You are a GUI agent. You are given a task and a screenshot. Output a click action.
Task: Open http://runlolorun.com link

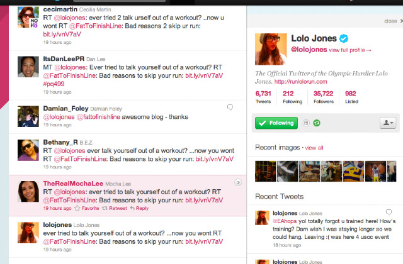click(301, 82)
